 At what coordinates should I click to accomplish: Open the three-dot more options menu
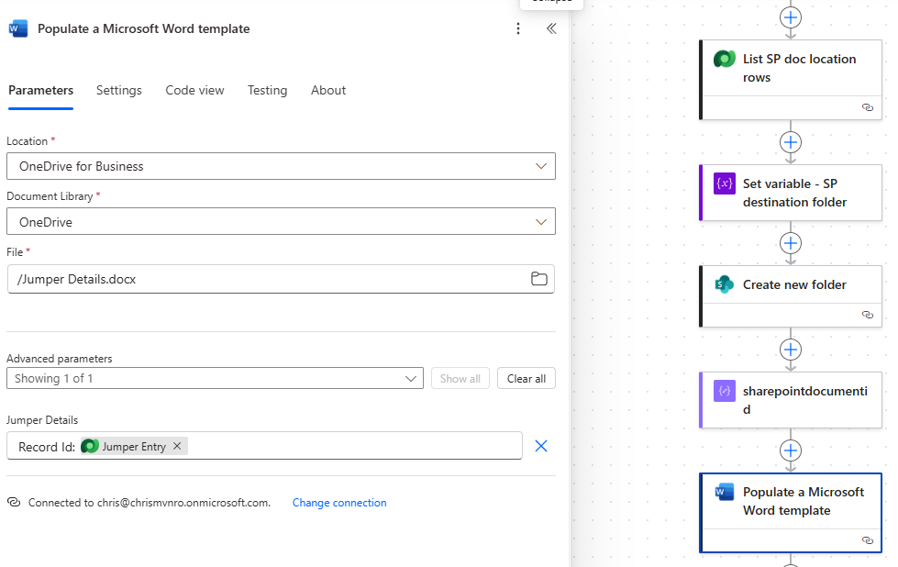(x=518, y=28)
